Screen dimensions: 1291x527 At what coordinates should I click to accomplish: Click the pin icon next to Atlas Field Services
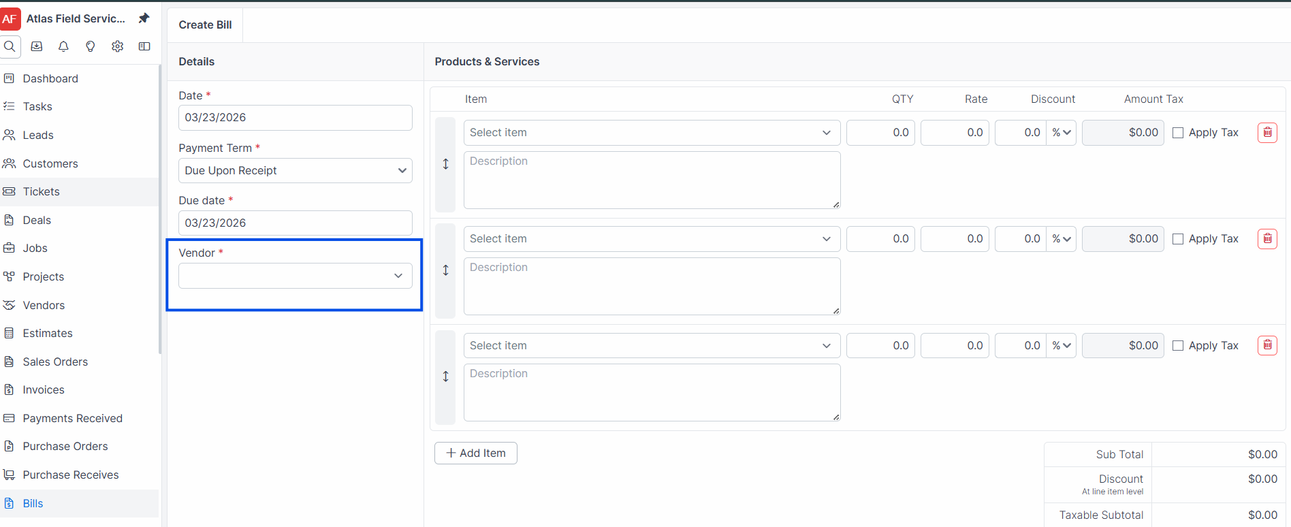[x=144, y=18]
